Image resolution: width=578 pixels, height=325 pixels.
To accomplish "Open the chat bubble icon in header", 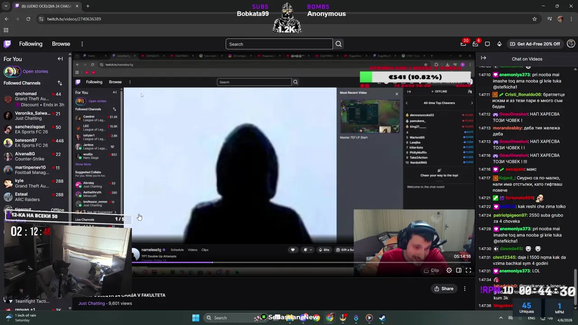I will pos(487,44).
